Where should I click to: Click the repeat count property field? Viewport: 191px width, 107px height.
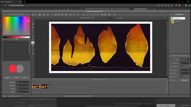(x=184, y=70)
